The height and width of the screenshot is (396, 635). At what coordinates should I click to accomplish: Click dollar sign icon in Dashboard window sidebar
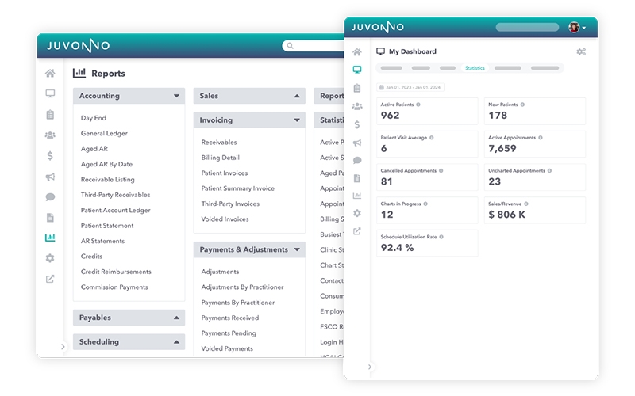[x=356, y=124]
